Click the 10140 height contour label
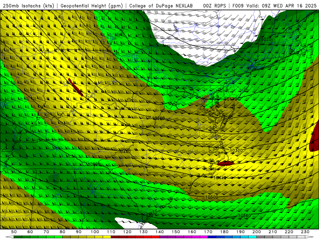Viewport: 319px width, 239px height. [231, 99]
